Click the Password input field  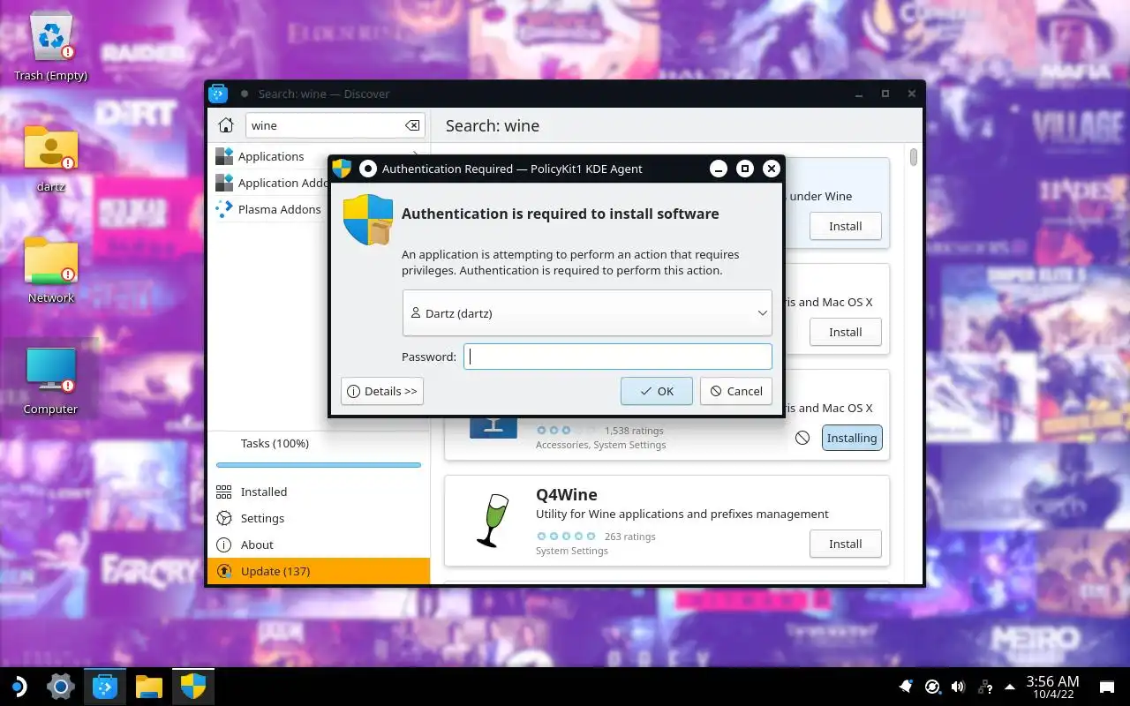pyautogui.click(x=618, y=357)
